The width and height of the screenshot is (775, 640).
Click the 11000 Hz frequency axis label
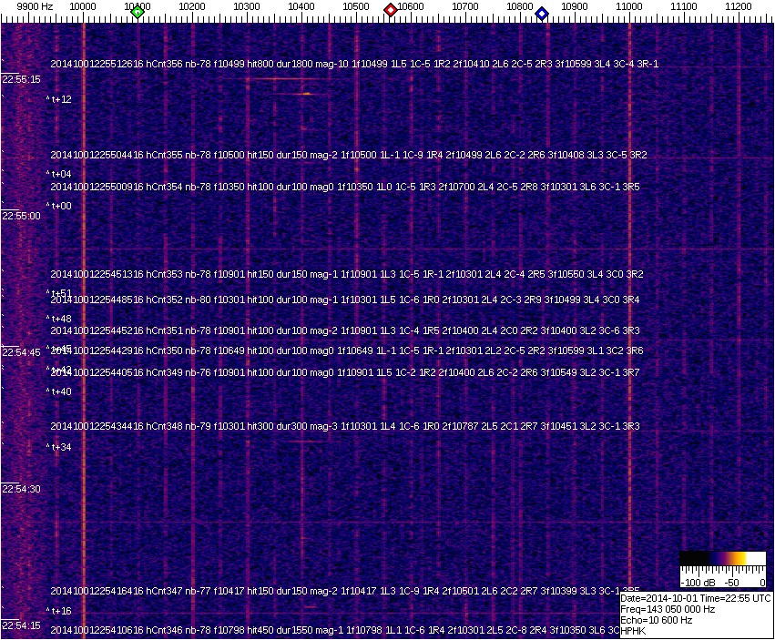(x=629, y=6)
